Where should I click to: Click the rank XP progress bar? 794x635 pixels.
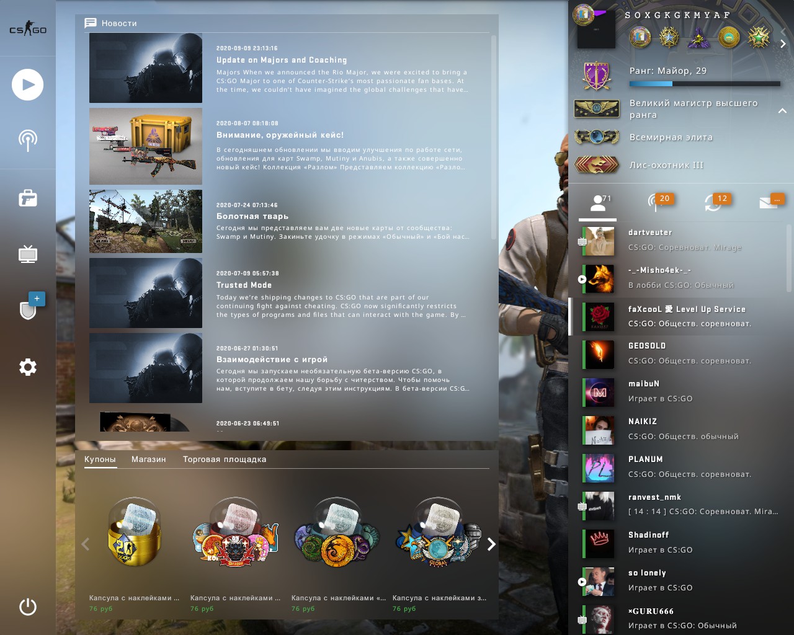(705, 84)
